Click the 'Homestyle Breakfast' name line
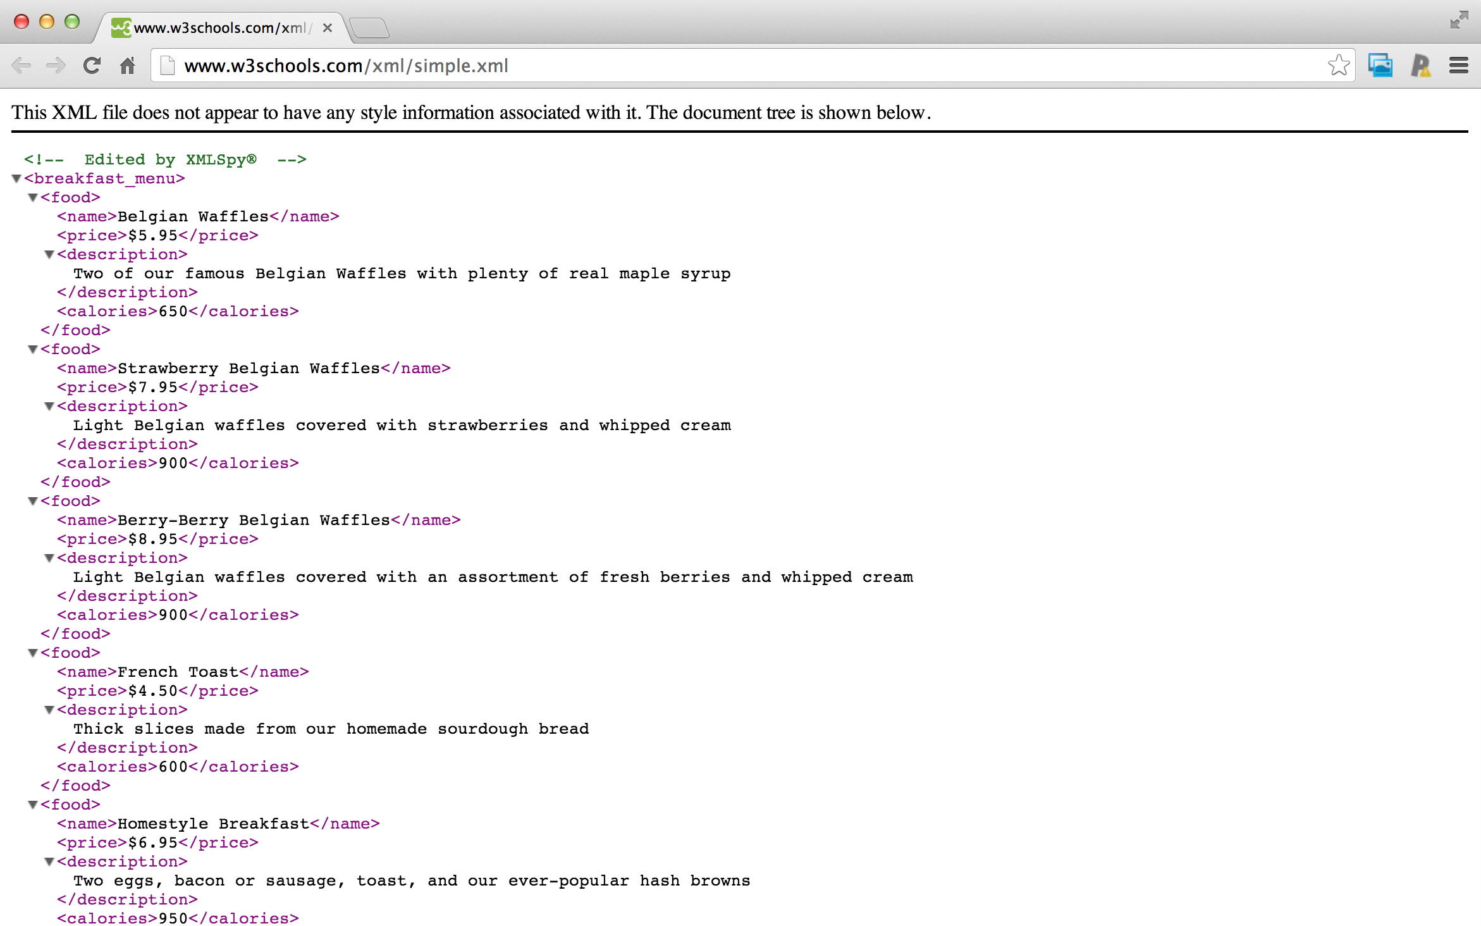 218,824
